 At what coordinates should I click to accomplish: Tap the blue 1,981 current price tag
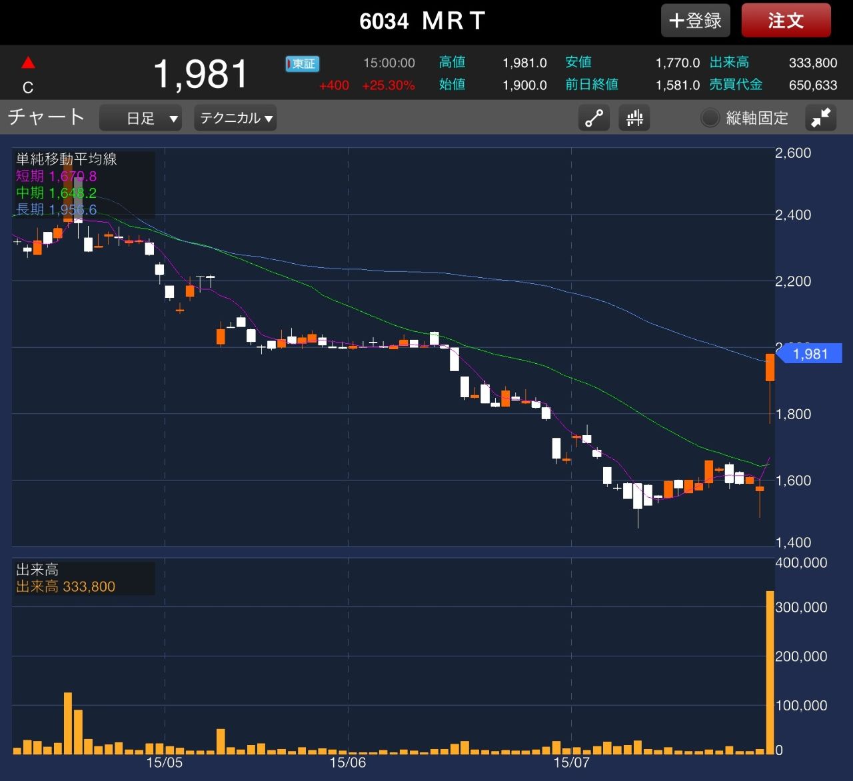(x=810, y=354)
